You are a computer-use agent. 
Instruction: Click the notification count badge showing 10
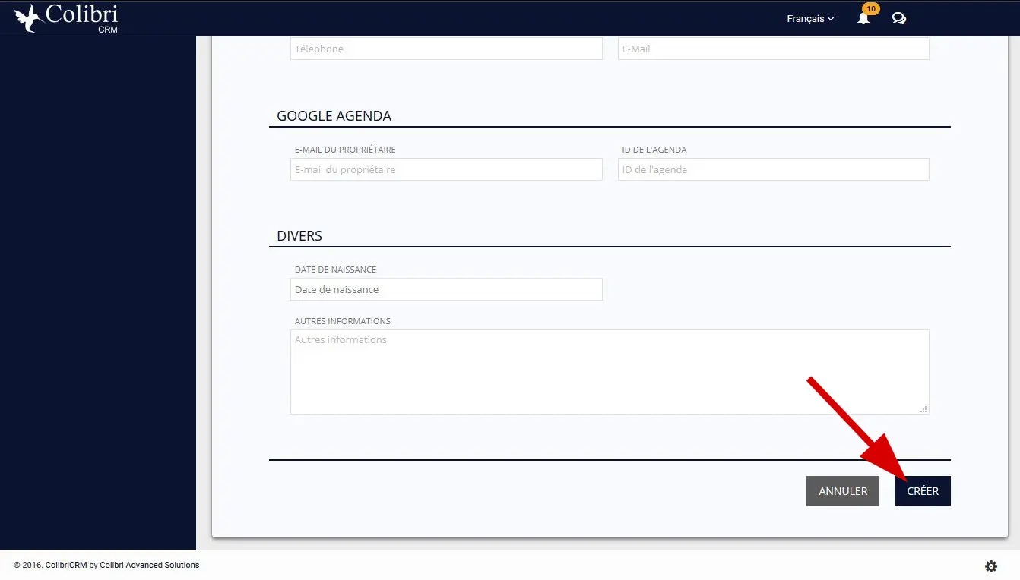point(871,9)
